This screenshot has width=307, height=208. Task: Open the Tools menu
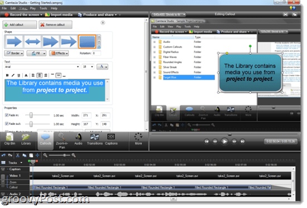[44, 8]
